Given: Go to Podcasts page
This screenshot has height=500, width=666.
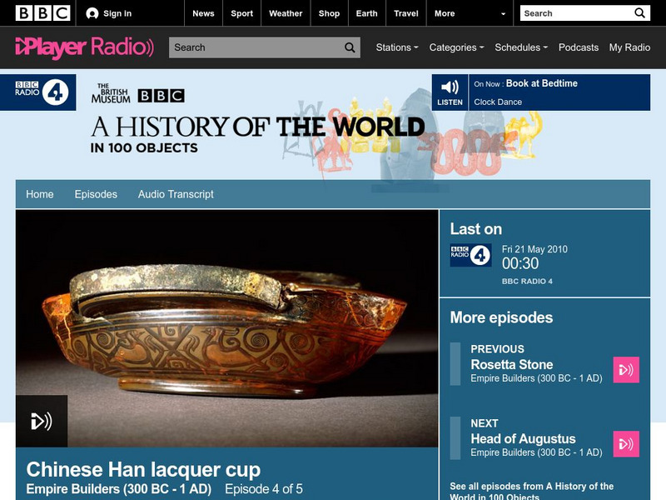Looking at the screenshot, I should 579,47.
